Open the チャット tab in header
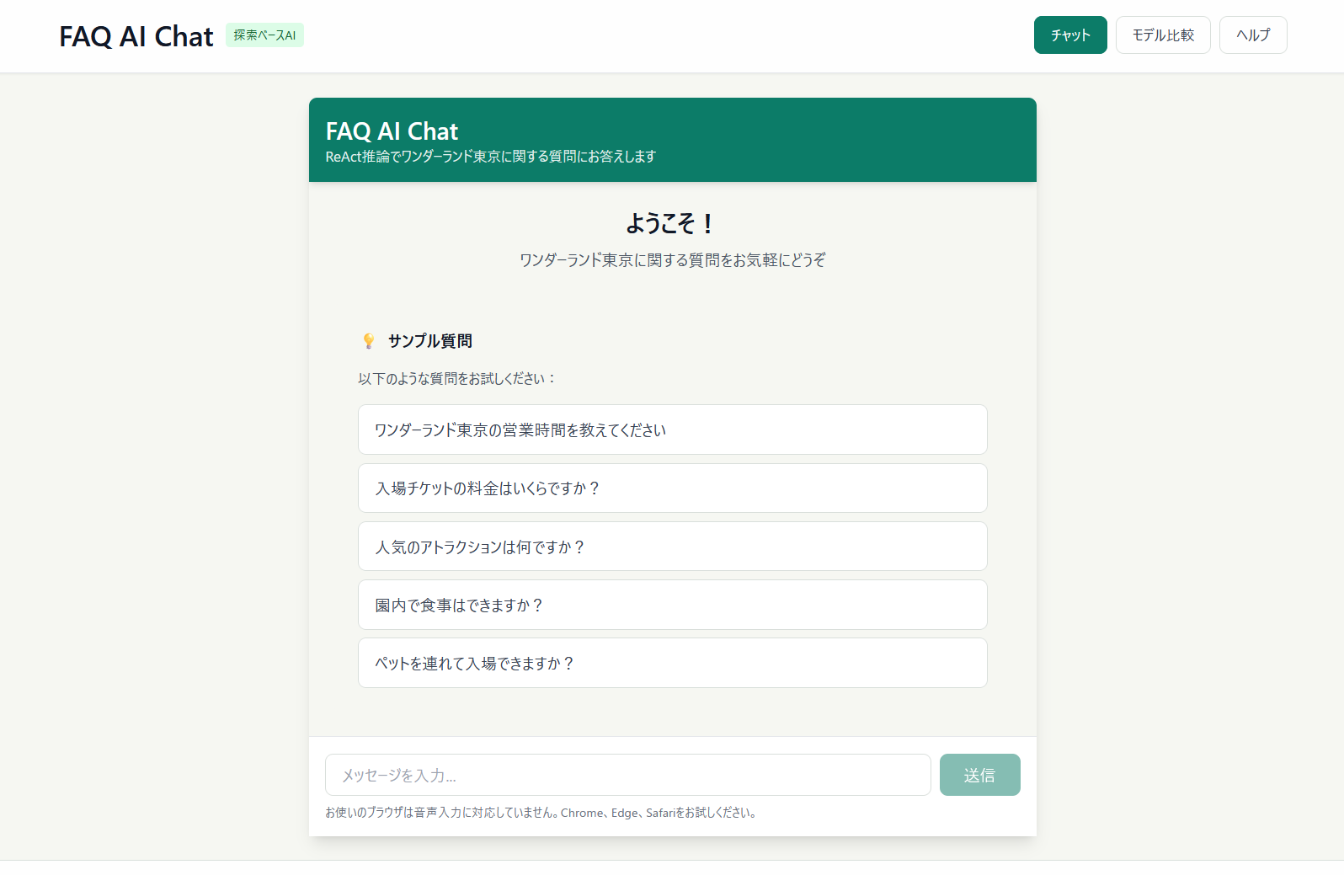 pyautogui.click(x=1070, y=35)
